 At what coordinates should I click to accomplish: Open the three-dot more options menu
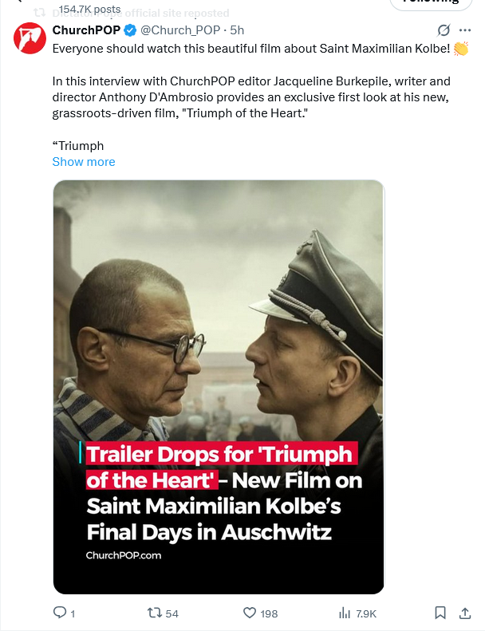point(465,30)
